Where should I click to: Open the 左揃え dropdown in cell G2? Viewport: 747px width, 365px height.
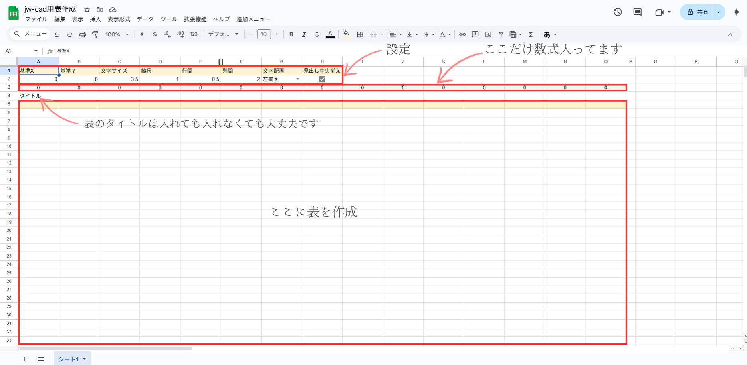pos(297,79)
